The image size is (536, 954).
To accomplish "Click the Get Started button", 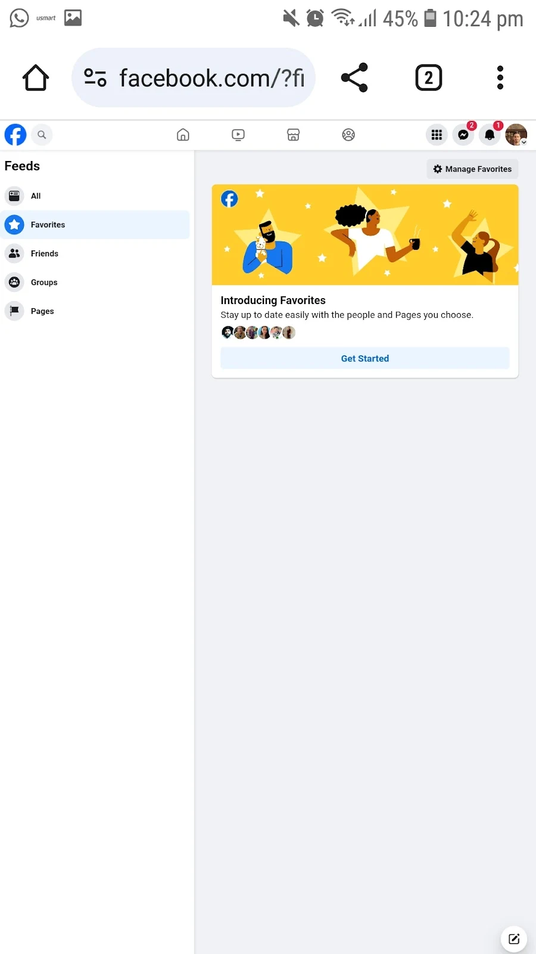I will coord(365,358).
